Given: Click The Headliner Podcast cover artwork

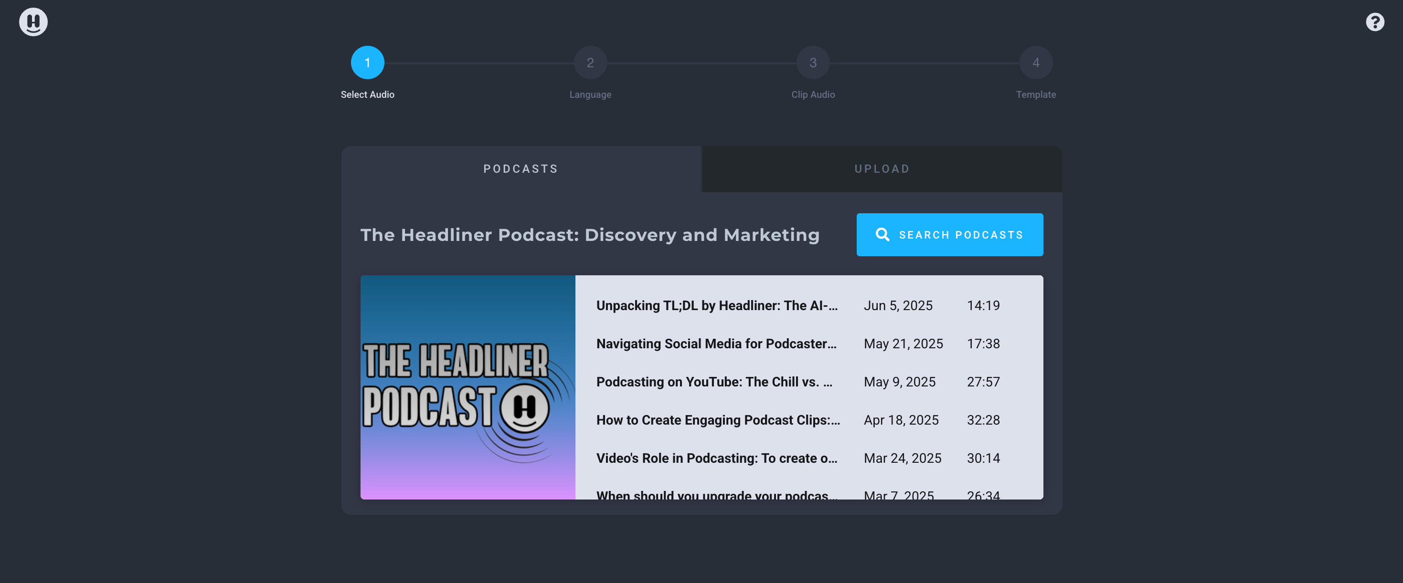Looking at the screenshot, I should 468,387.
